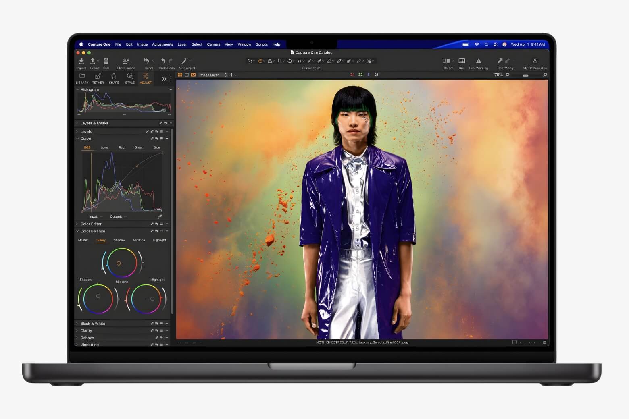This screenshot has height=419, width=629.
Task: Toggle the Grid overlay icon
Action: pyautogui.click(x=462, y=61)
